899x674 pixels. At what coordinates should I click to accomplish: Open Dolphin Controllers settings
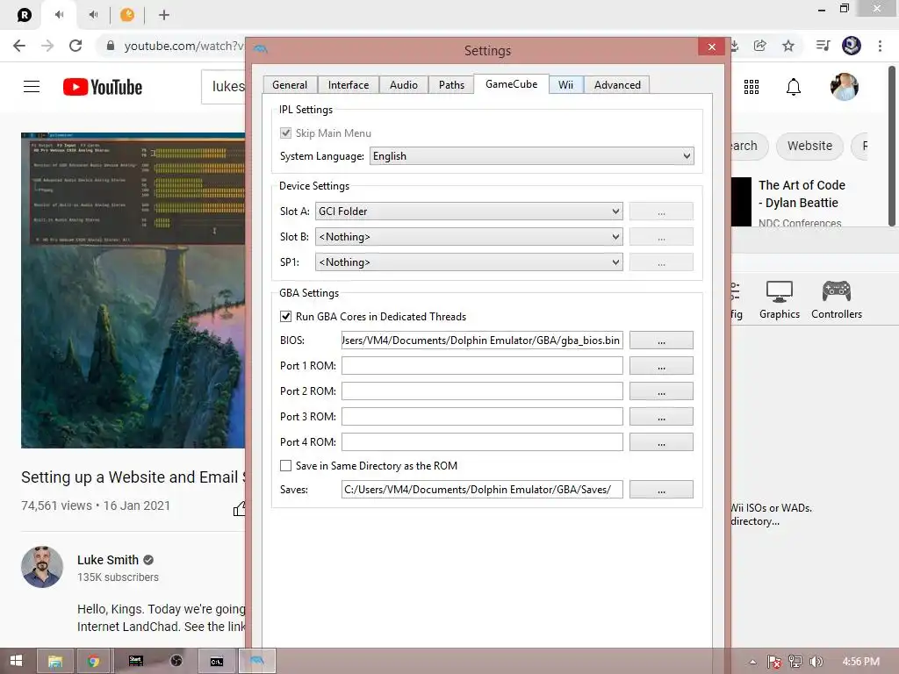837,300
